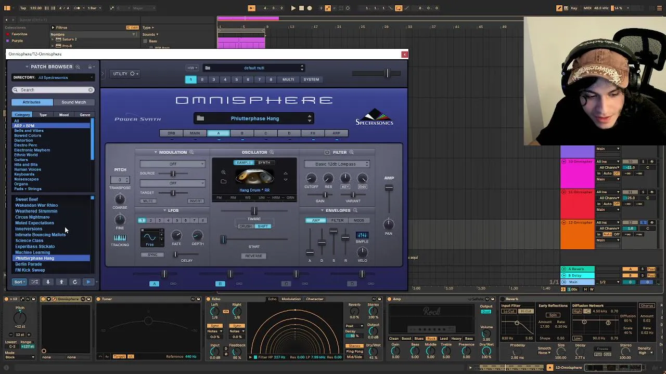Toggle modulation Invert button
Viewport: 666px width, 374px height.
coord(196,201)
